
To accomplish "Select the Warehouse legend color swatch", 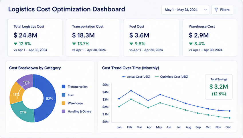I will 64,103.
